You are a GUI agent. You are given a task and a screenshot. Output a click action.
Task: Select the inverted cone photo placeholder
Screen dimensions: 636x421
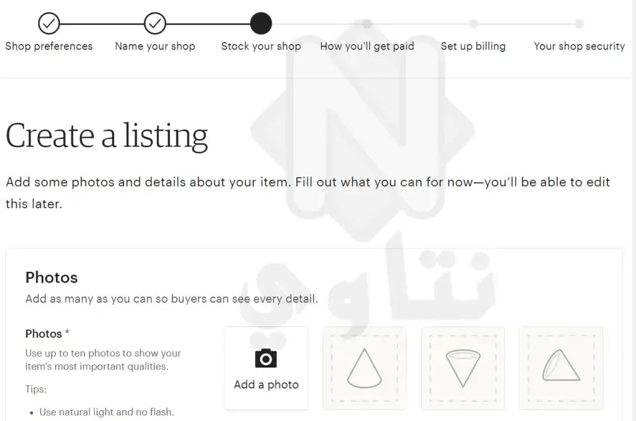tap(463, 368)
